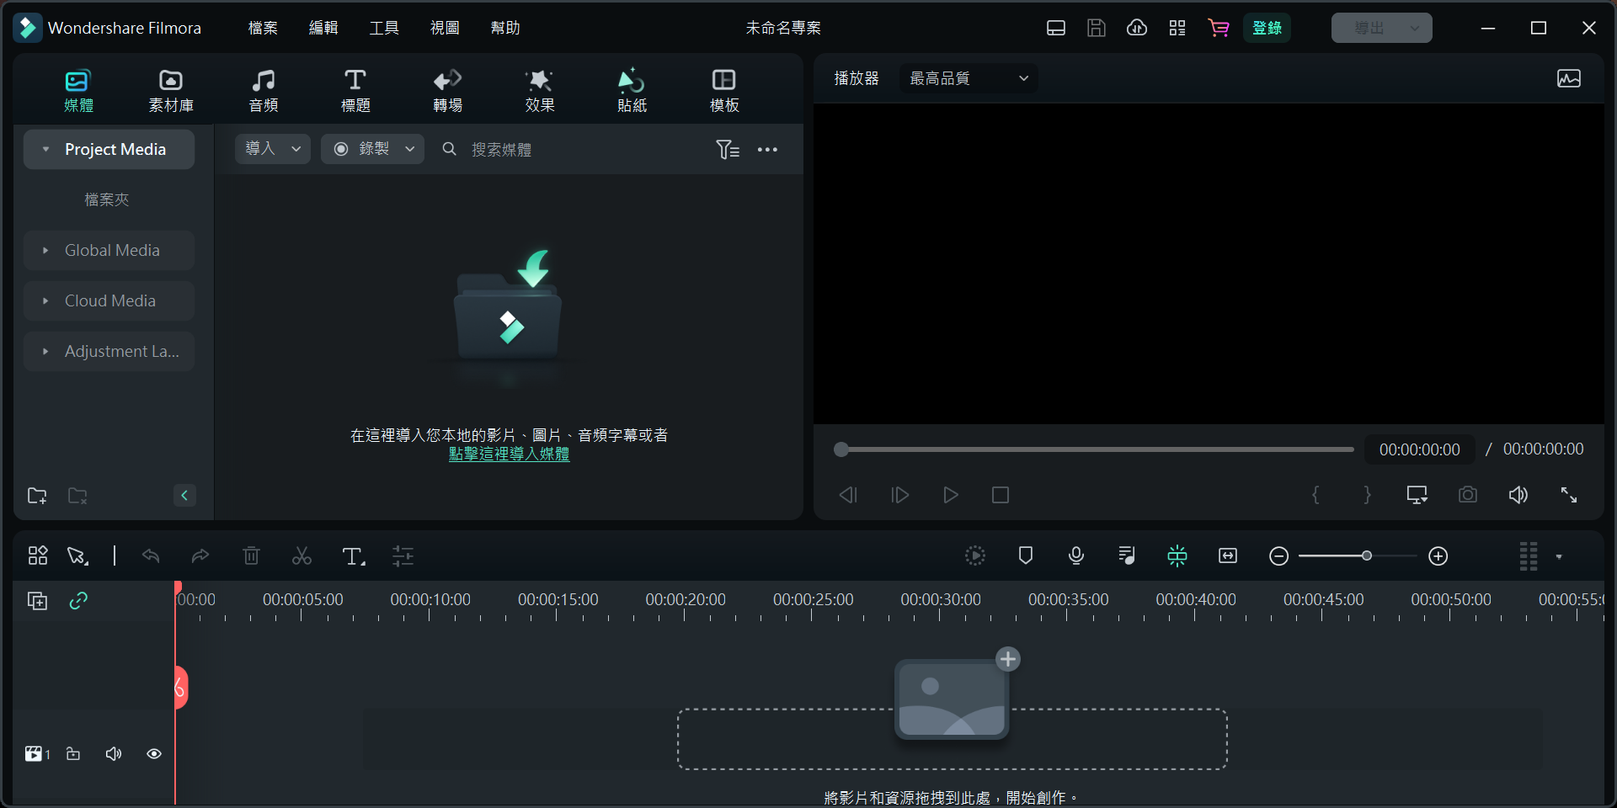The image size is (1617, 808).
Task: Select the 檔案夾 folder entry
Action: point(107,199)
